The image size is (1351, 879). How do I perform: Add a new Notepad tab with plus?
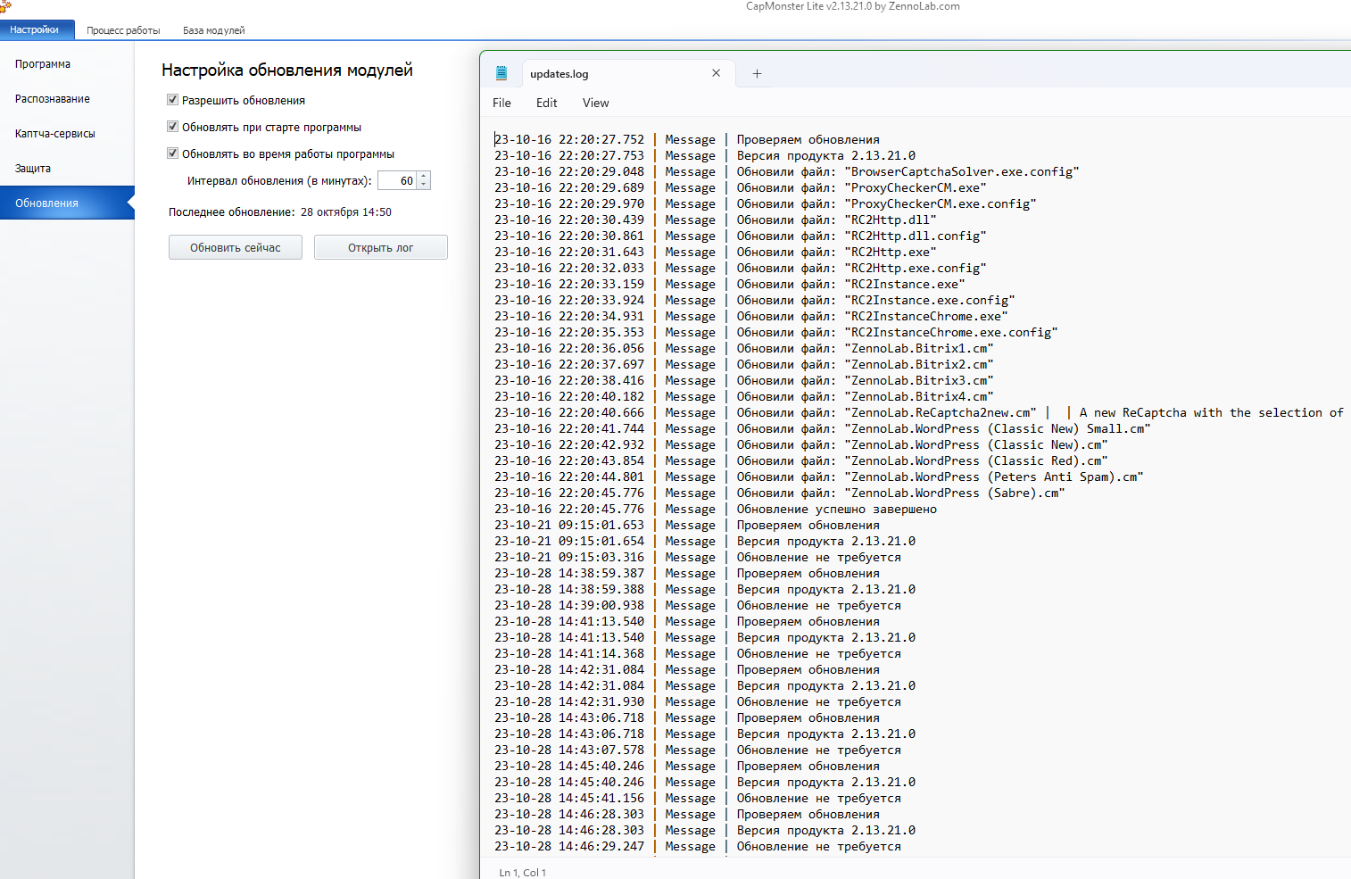click(x=757, y=74)
